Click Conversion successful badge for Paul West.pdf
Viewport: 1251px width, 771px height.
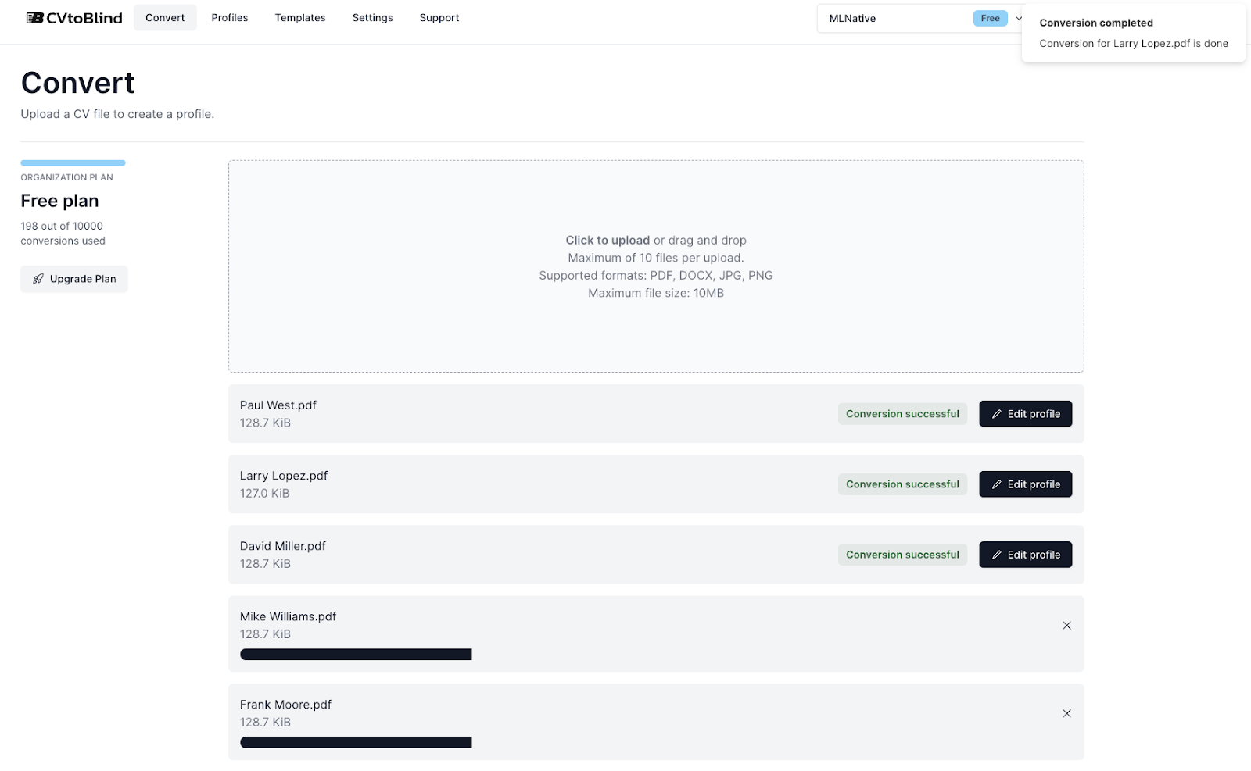pyautogui.click(x=902, y=414)
